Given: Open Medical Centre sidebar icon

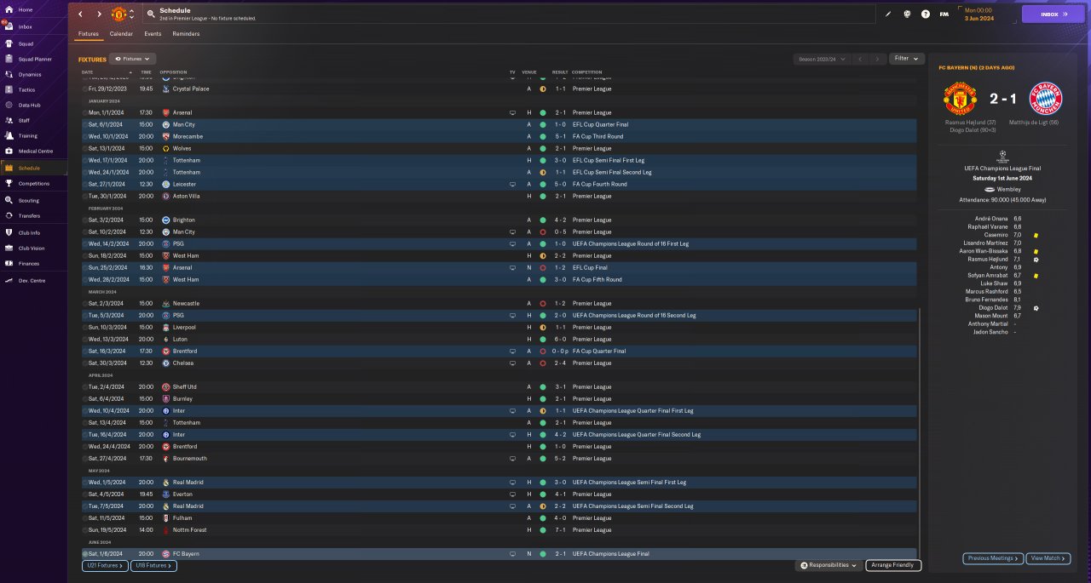Looking at the screenshot, I should (8, 151).
